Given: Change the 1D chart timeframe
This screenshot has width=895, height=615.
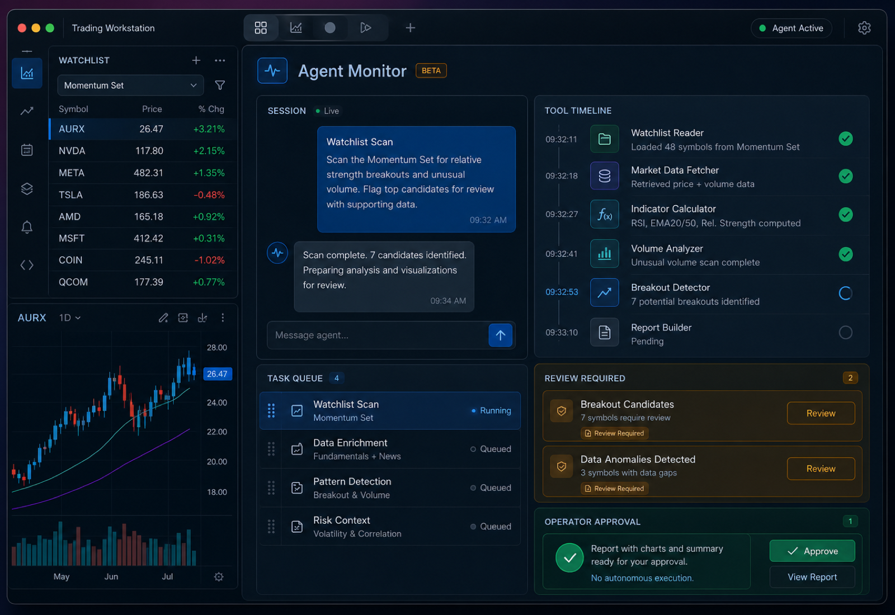Looking at the screenshot, I should [70, 318].
